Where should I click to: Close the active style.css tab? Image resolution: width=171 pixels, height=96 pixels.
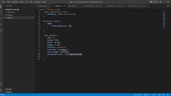pyautogui.click(x=65, y=6)
